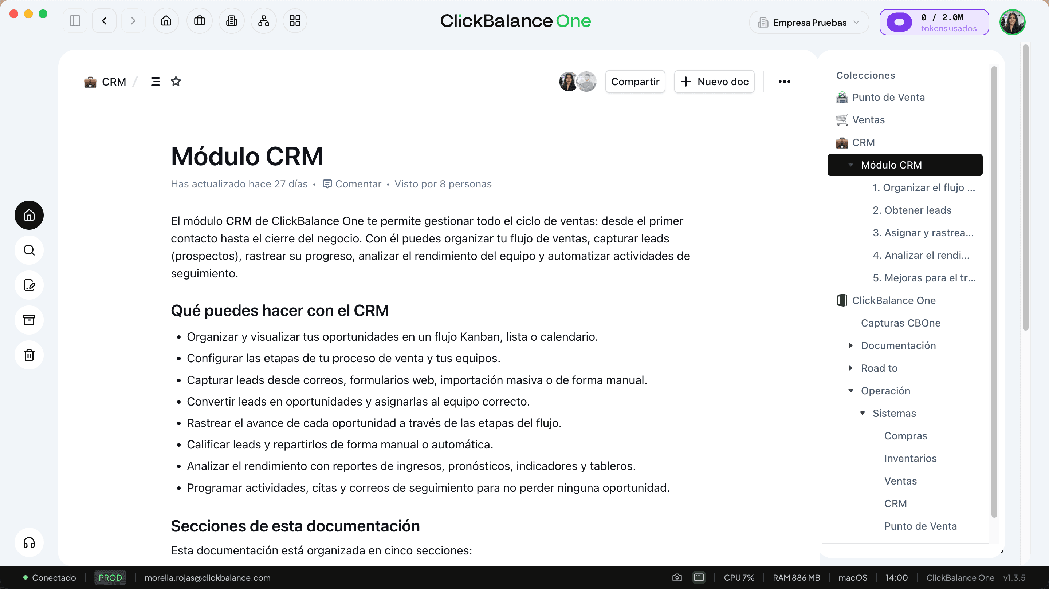Viewport: 1049px width, 589px height.
Task: Open support headphones icon in left sidebar
Action: point(29,543)
